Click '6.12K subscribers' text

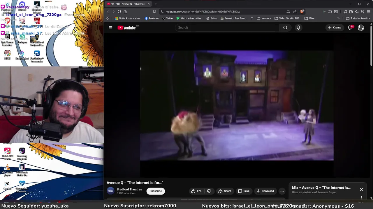[126, 193]
